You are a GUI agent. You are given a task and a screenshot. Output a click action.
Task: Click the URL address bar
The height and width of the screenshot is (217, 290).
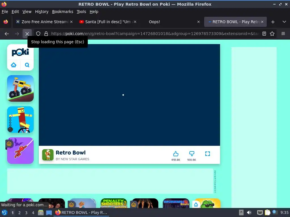coord(154,34)
